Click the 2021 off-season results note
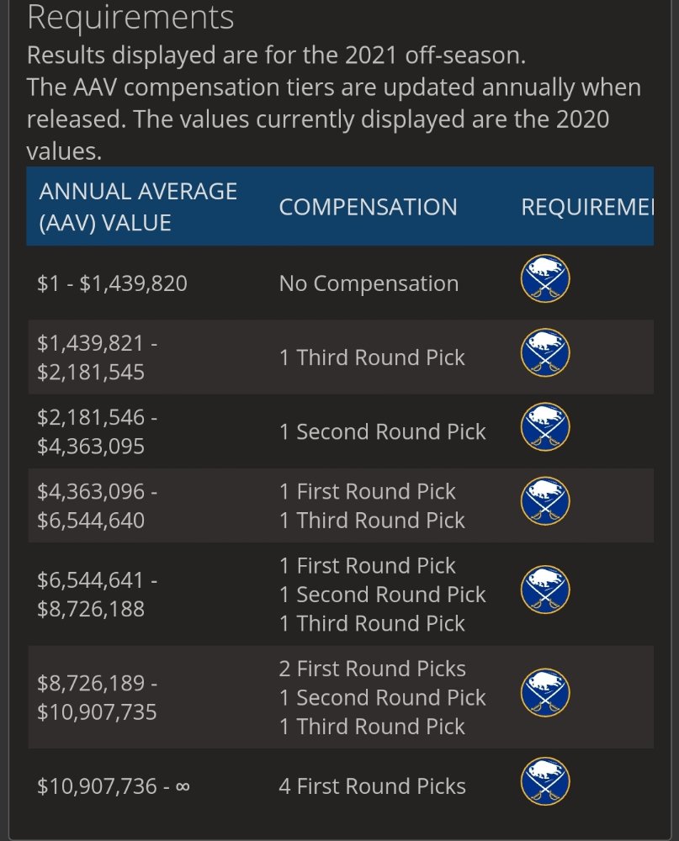Image resolution: width=679 pixels, height=841 pixels. click(x=276, y=56)
